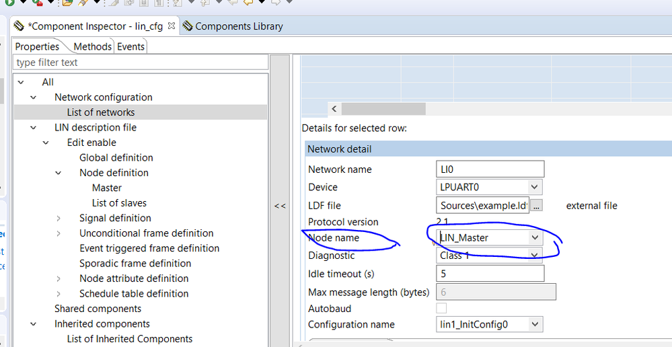Expand the Schedule table definition node

(59, 294)
